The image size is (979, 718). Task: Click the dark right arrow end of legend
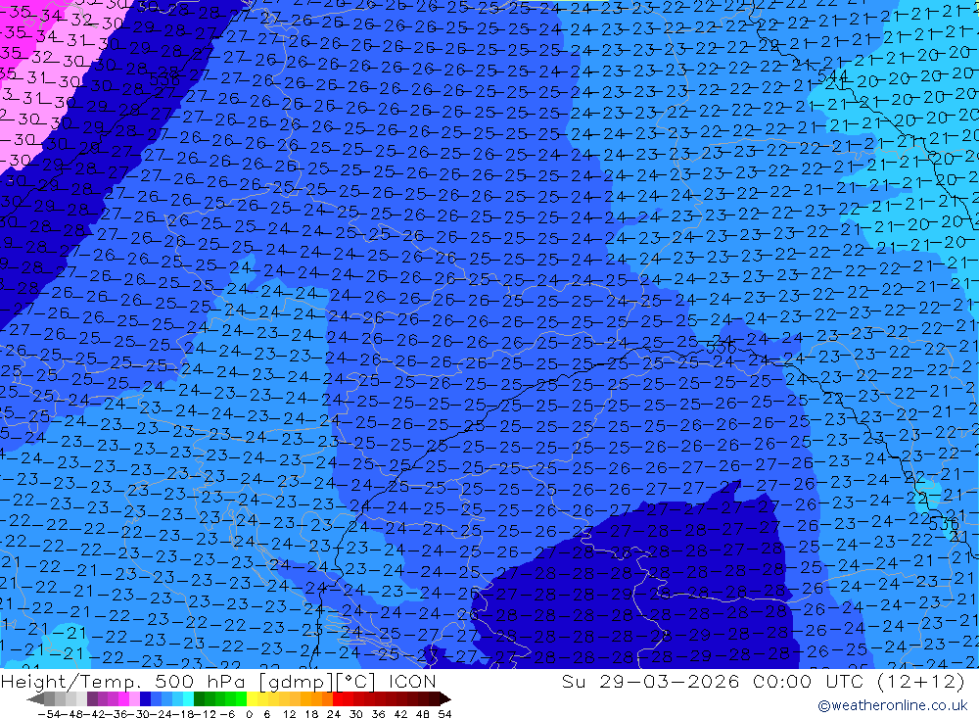445,698
